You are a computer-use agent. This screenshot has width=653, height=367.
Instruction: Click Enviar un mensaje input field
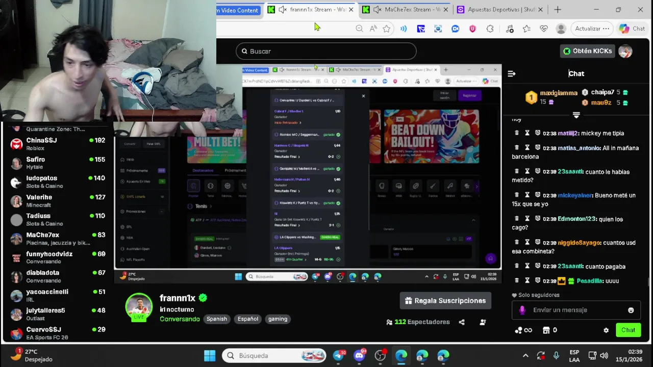[x=575, y=310]
